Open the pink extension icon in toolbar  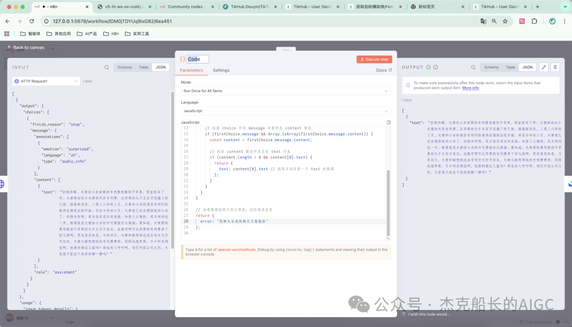tap(522, 21)
